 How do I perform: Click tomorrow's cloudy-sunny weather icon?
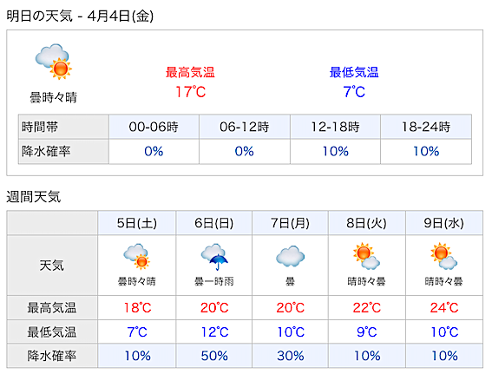click(x=54, y=62)
